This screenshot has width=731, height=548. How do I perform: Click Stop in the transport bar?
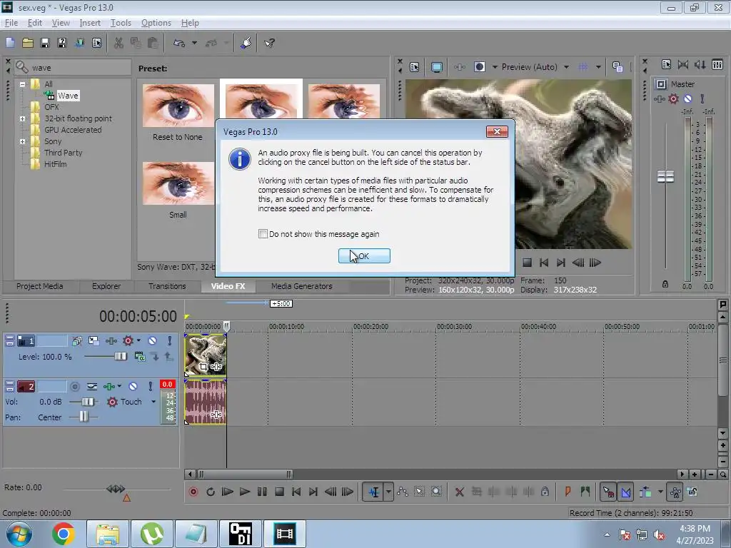279,492
